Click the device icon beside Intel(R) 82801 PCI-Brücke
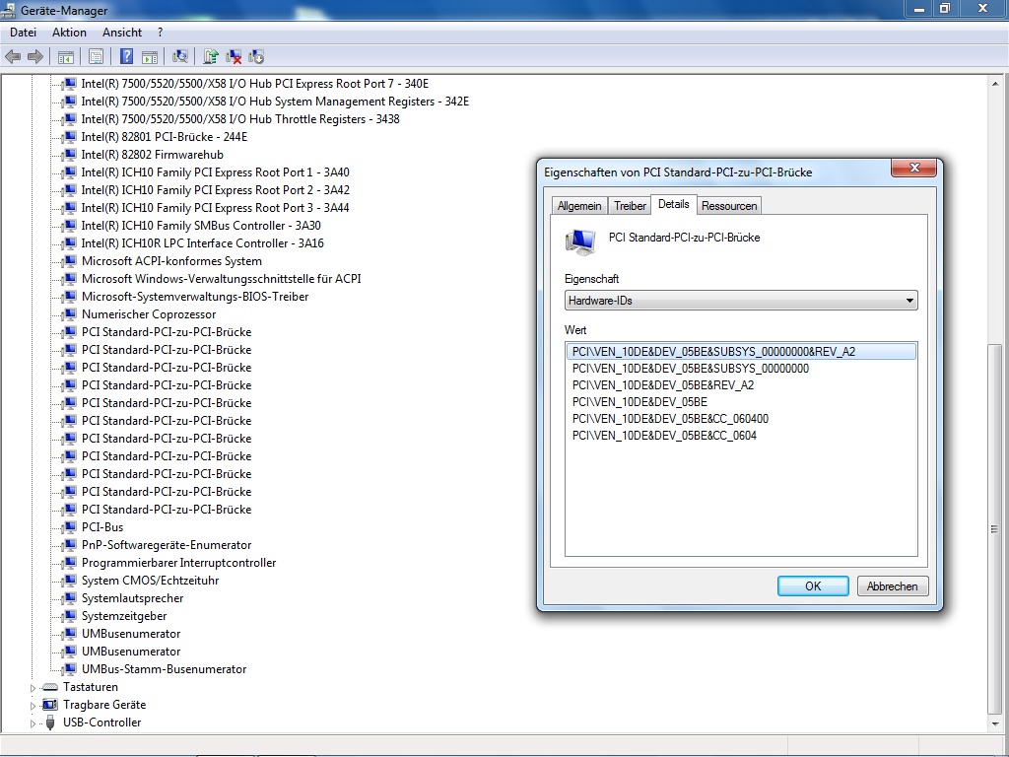Image resolution: width=1009 pixels, height=757 pixels. [x=70, y=137]
